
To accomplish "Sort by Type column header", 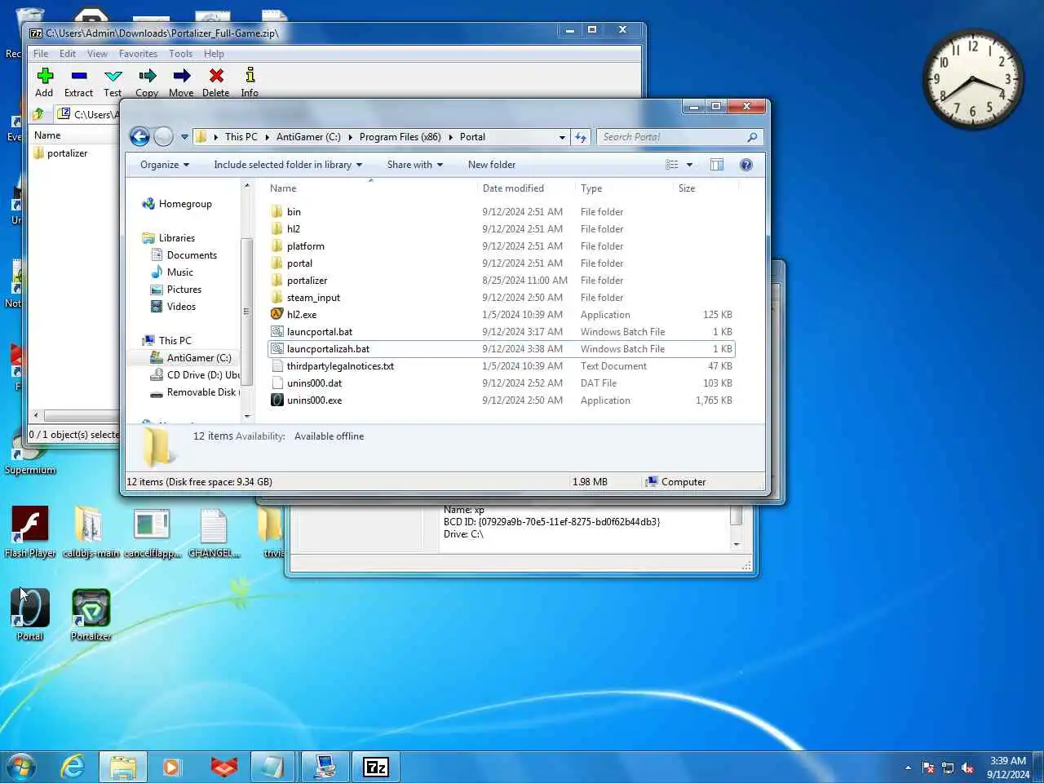I will (x=624, y=188).
